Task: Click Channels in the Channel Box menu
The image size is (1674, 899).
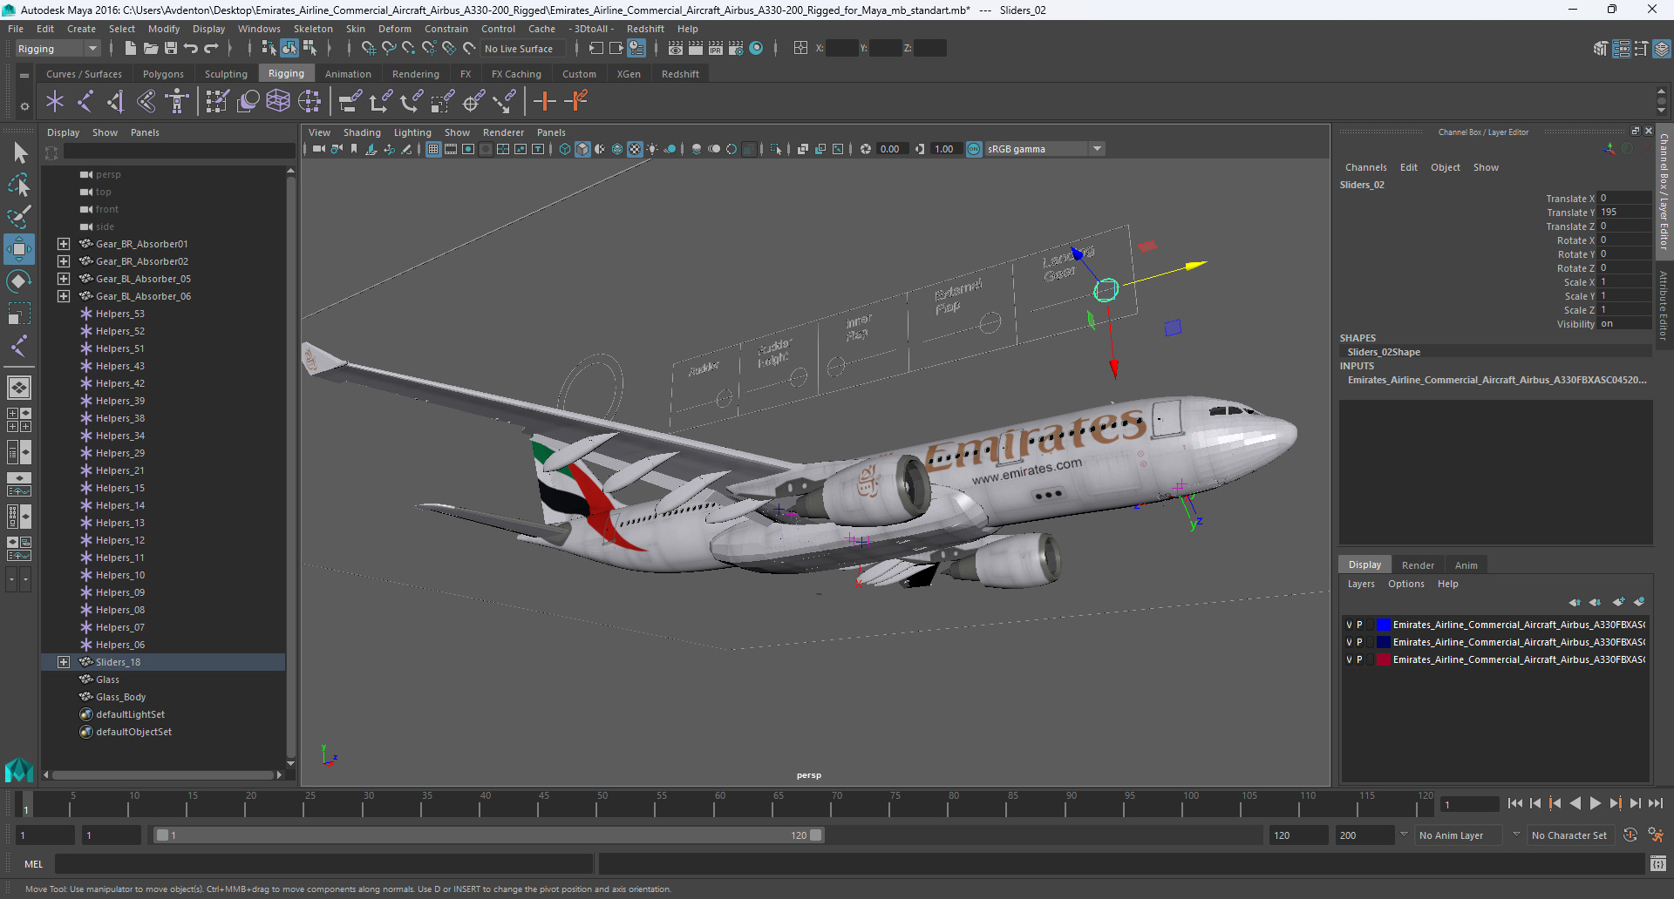Action: tap(1365, 167)
